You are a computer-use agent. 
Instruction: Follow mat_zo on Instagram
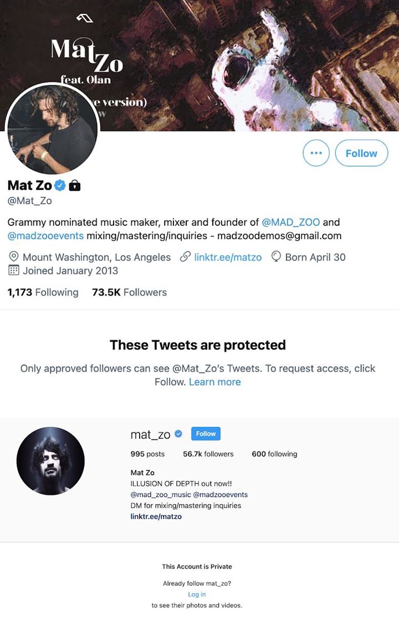click(x=206, y=434)
